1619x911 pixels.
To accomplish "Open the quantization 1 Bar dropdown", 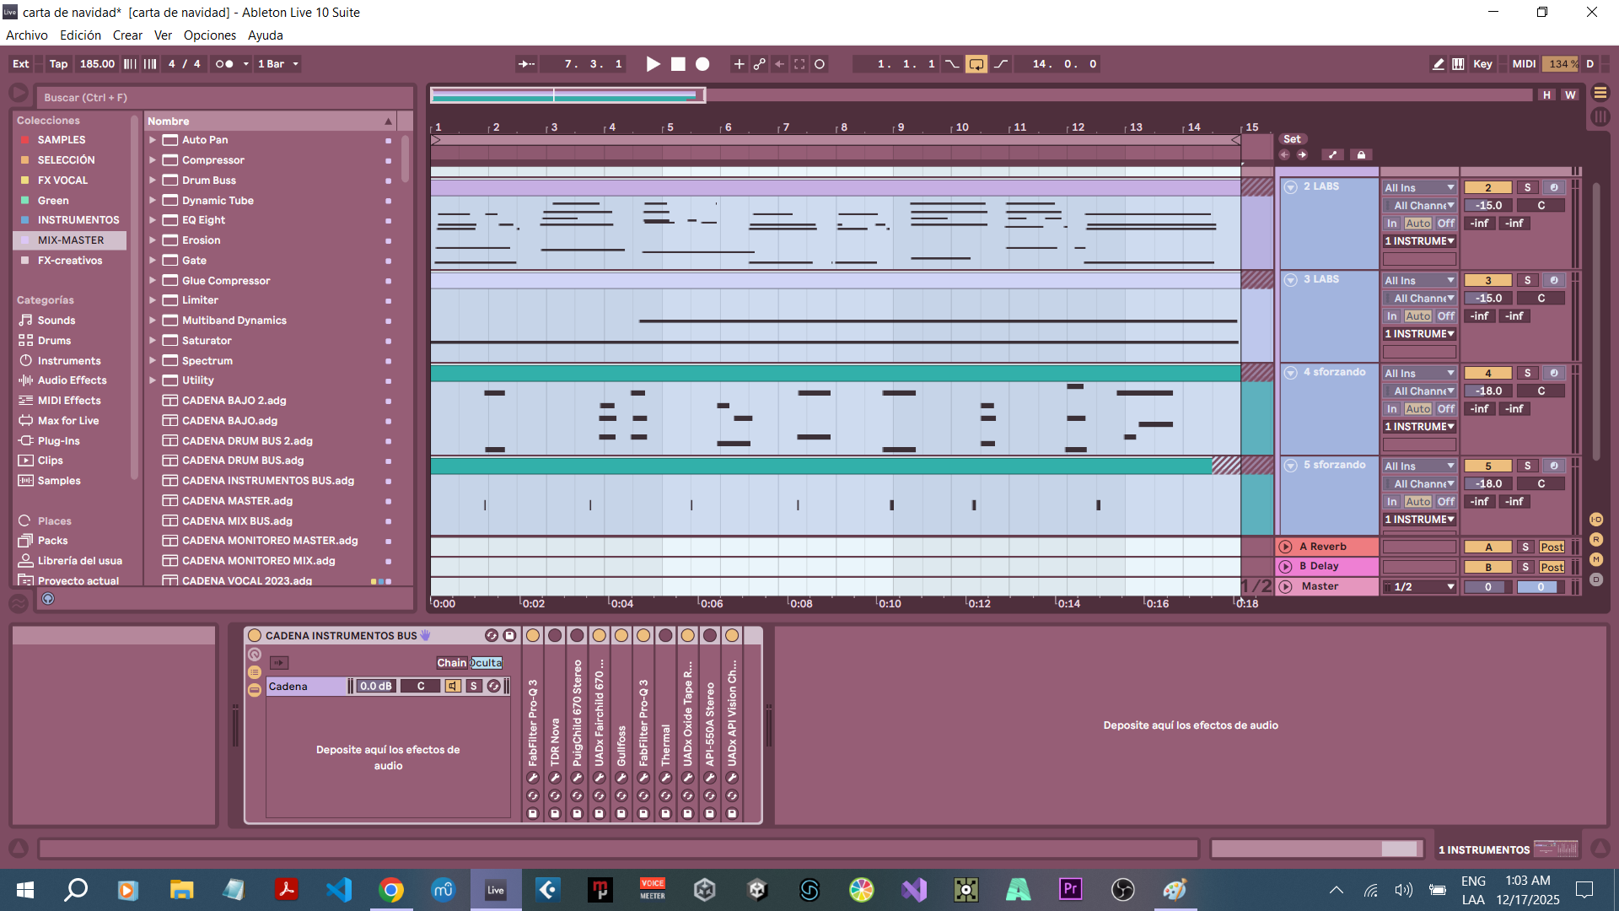I will click(278, 64).
